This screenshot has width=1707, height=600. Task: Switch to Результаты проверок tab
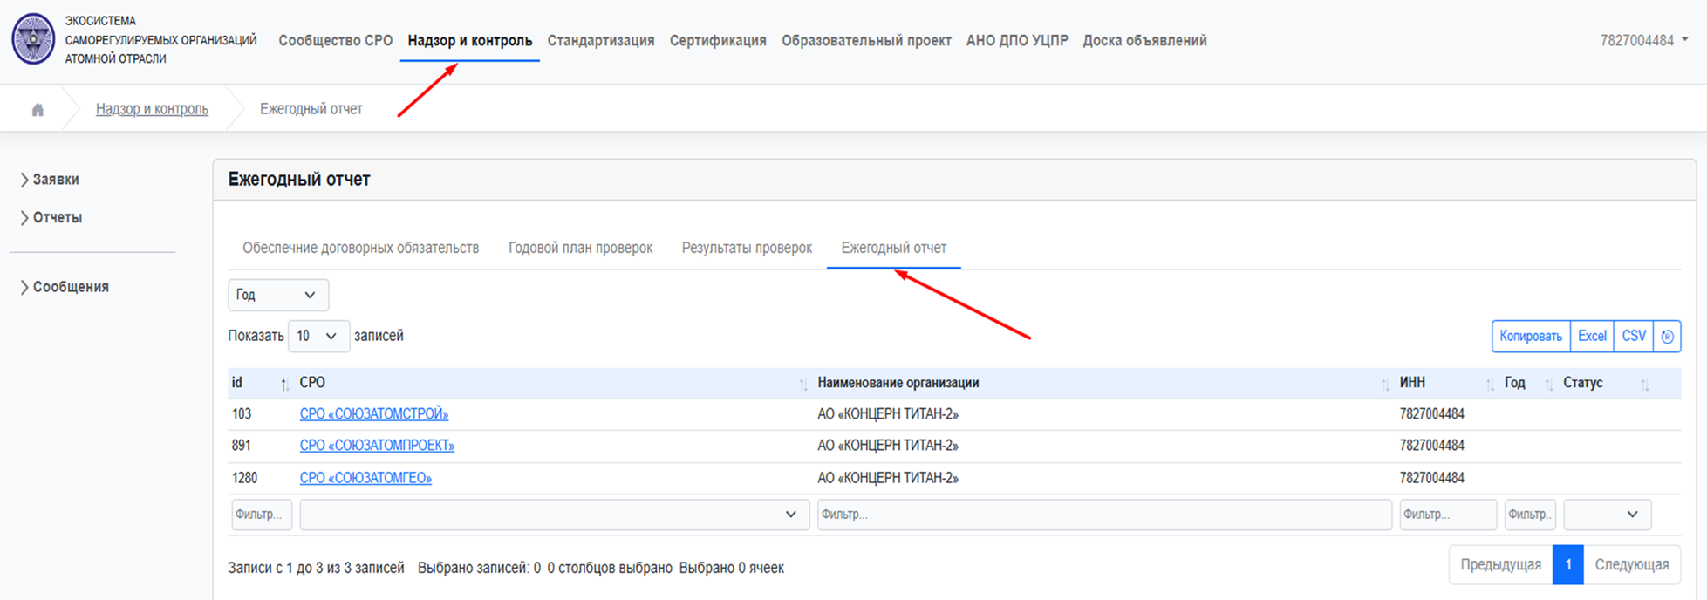click(746, 248)
